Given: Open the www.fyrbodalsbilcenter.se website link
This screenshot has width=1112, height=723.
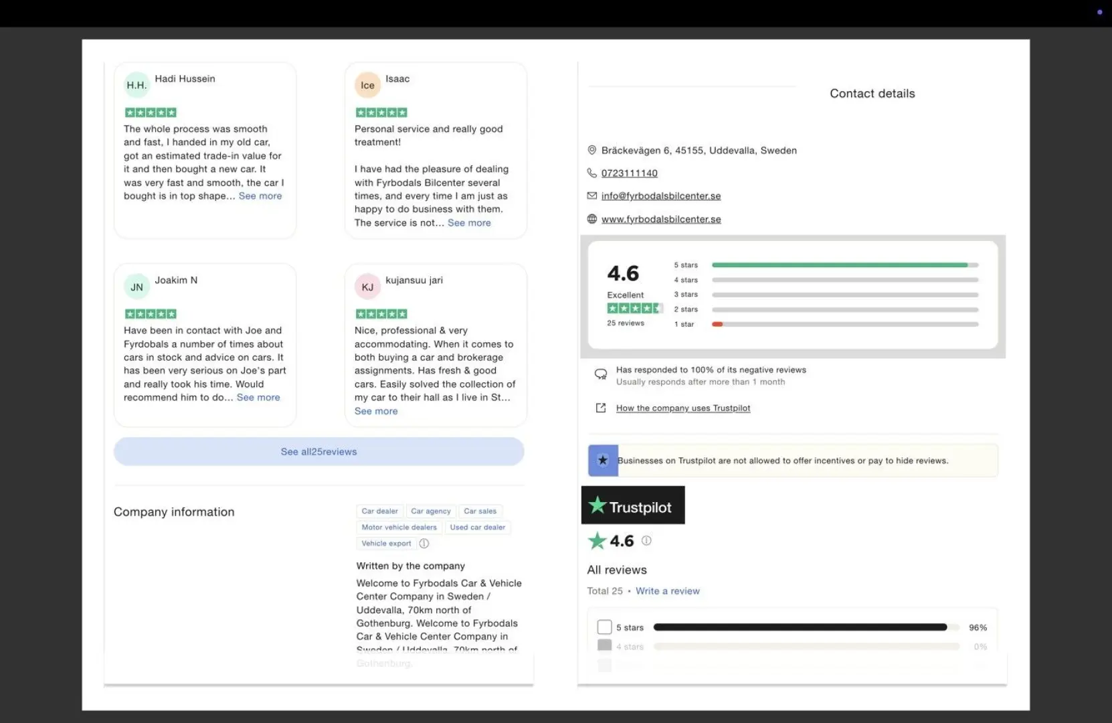Looking at the screenshot, I should 661,219.
